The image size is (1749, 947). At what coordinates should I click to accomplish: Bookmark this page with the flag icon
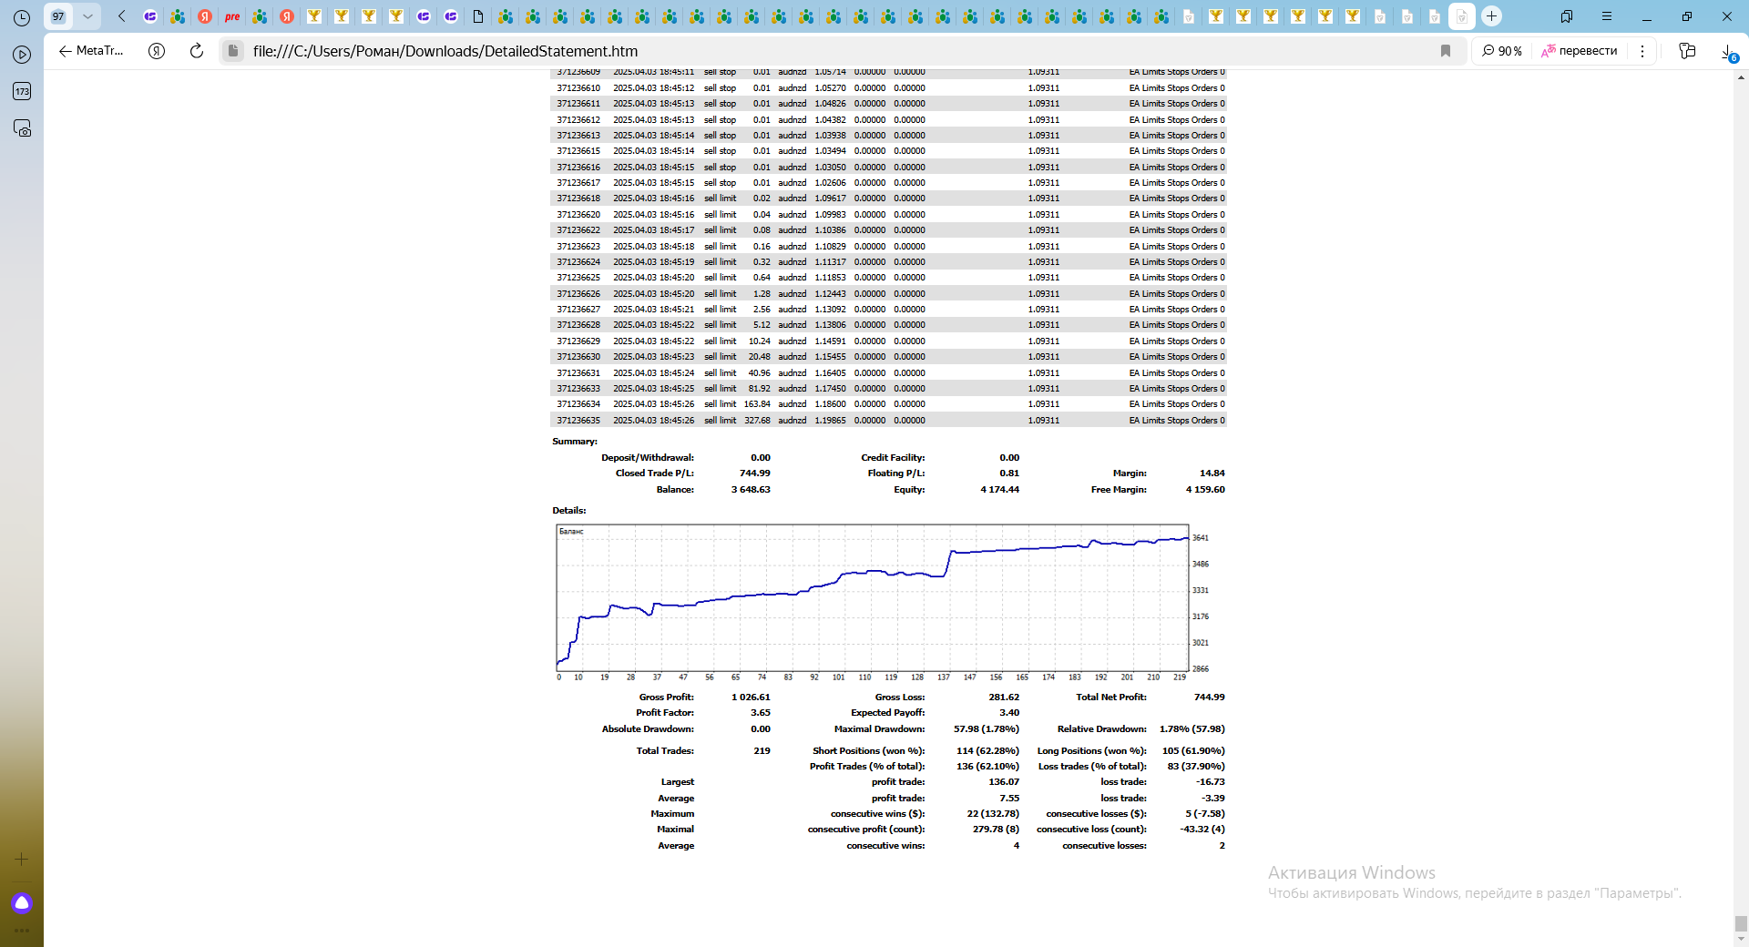[x=1446, y=51]
